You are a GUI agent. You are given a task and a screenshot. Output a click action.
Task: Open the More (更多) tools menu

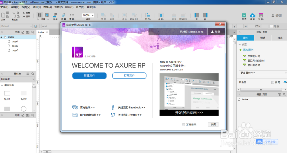[x=72, y=16]
